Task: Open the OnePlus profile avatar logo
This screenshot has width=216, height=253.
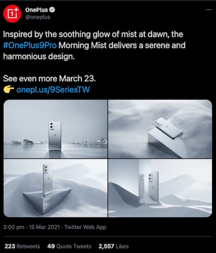Action: [x=12, y=14]
